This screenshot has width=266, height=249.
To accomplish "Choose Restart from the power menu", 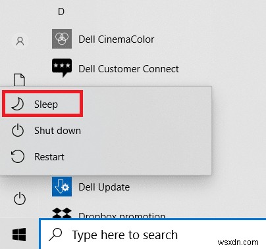I will 106,157.
